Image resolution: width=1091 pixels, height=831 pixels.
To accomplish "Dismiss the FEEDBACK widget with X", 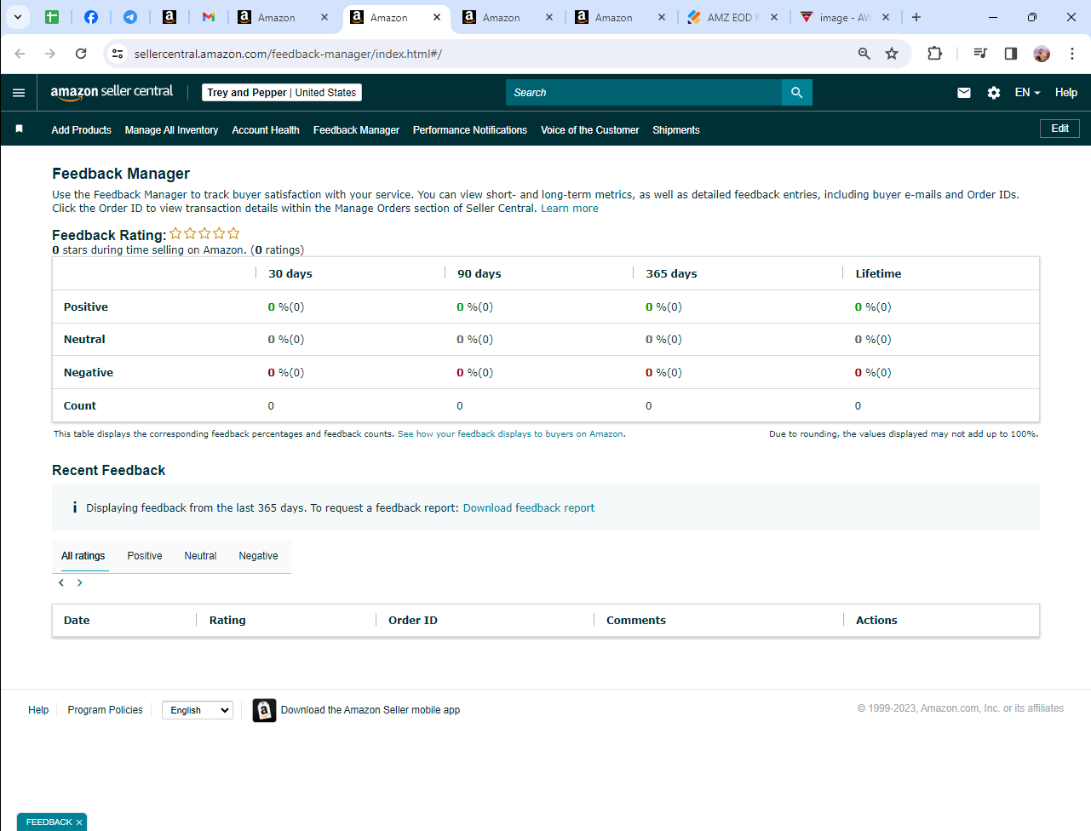I will tap(79, 822).
